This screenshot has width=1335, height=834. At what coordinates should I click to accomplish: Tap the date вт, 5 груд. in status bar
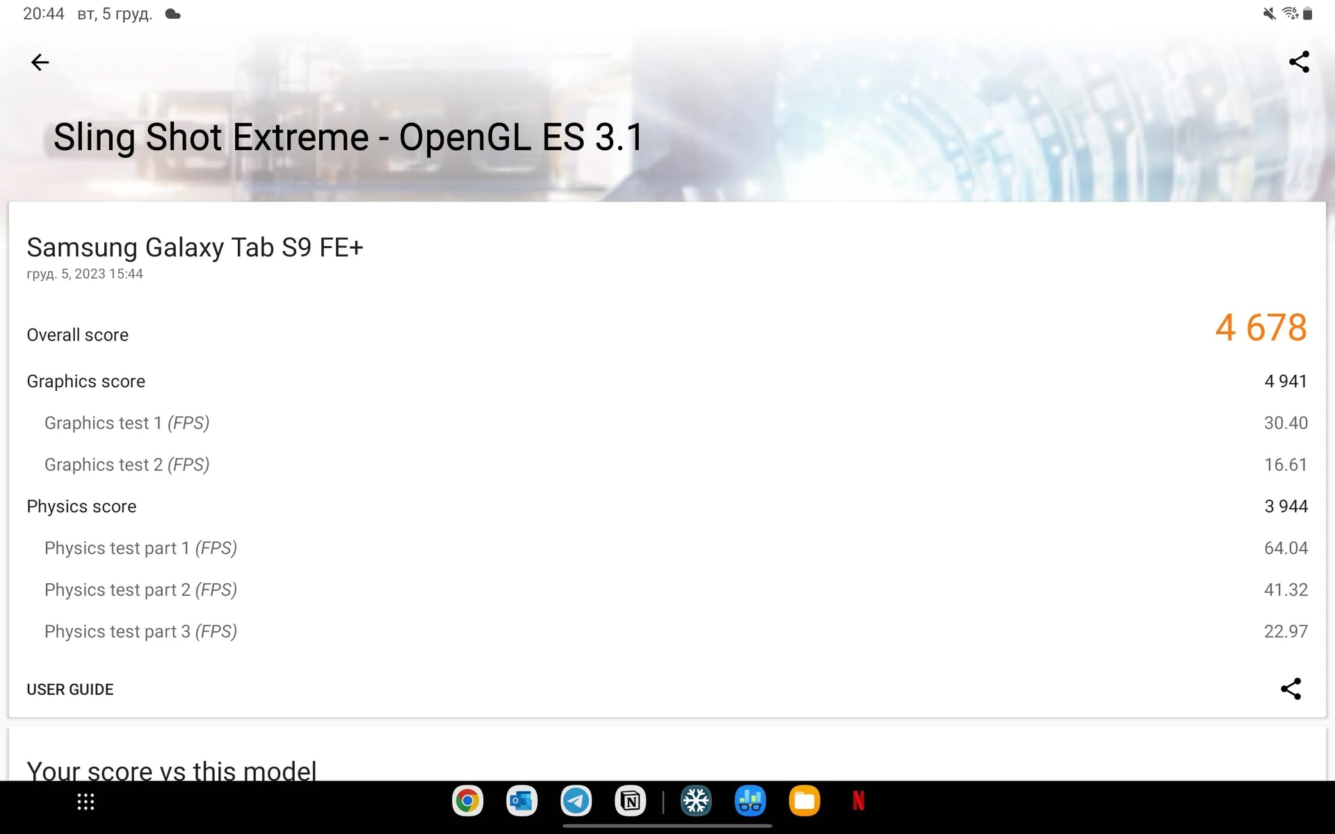pos(115,14)
